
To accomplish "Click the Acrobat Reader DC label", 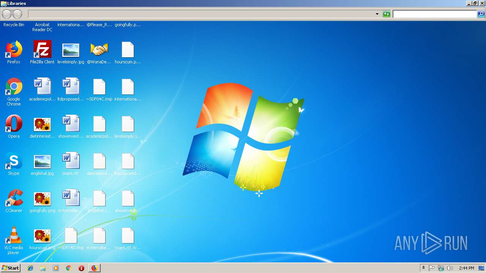I will 42,27.
